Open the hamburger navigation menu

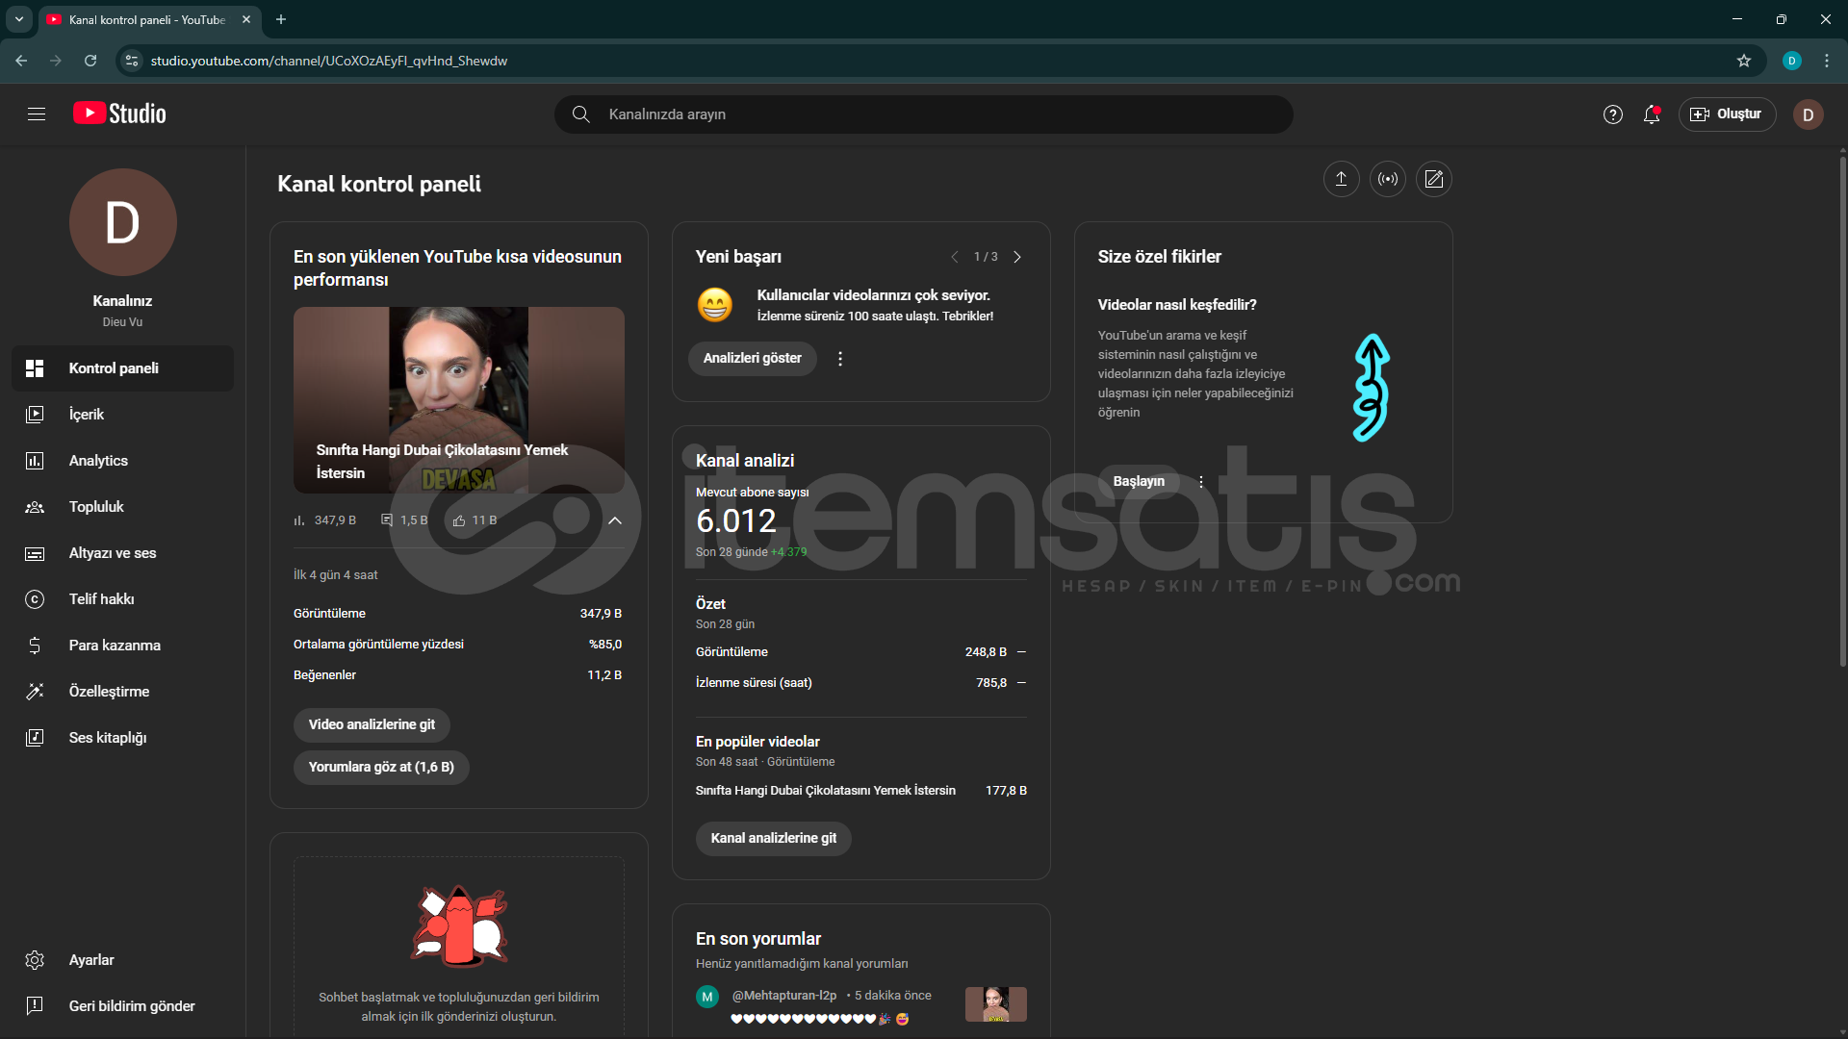pyautogui.click(x=37, y=114)
